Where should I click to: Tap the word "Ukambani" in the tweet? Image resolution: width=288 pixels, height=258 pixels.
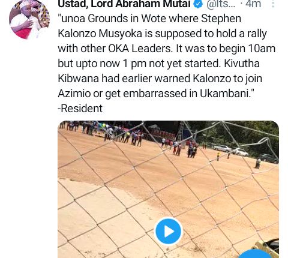point(226,94)
